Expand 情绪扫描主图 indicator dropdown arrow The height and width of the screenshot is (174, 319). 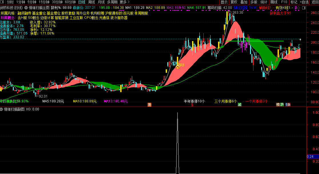(x=26, y=8)
